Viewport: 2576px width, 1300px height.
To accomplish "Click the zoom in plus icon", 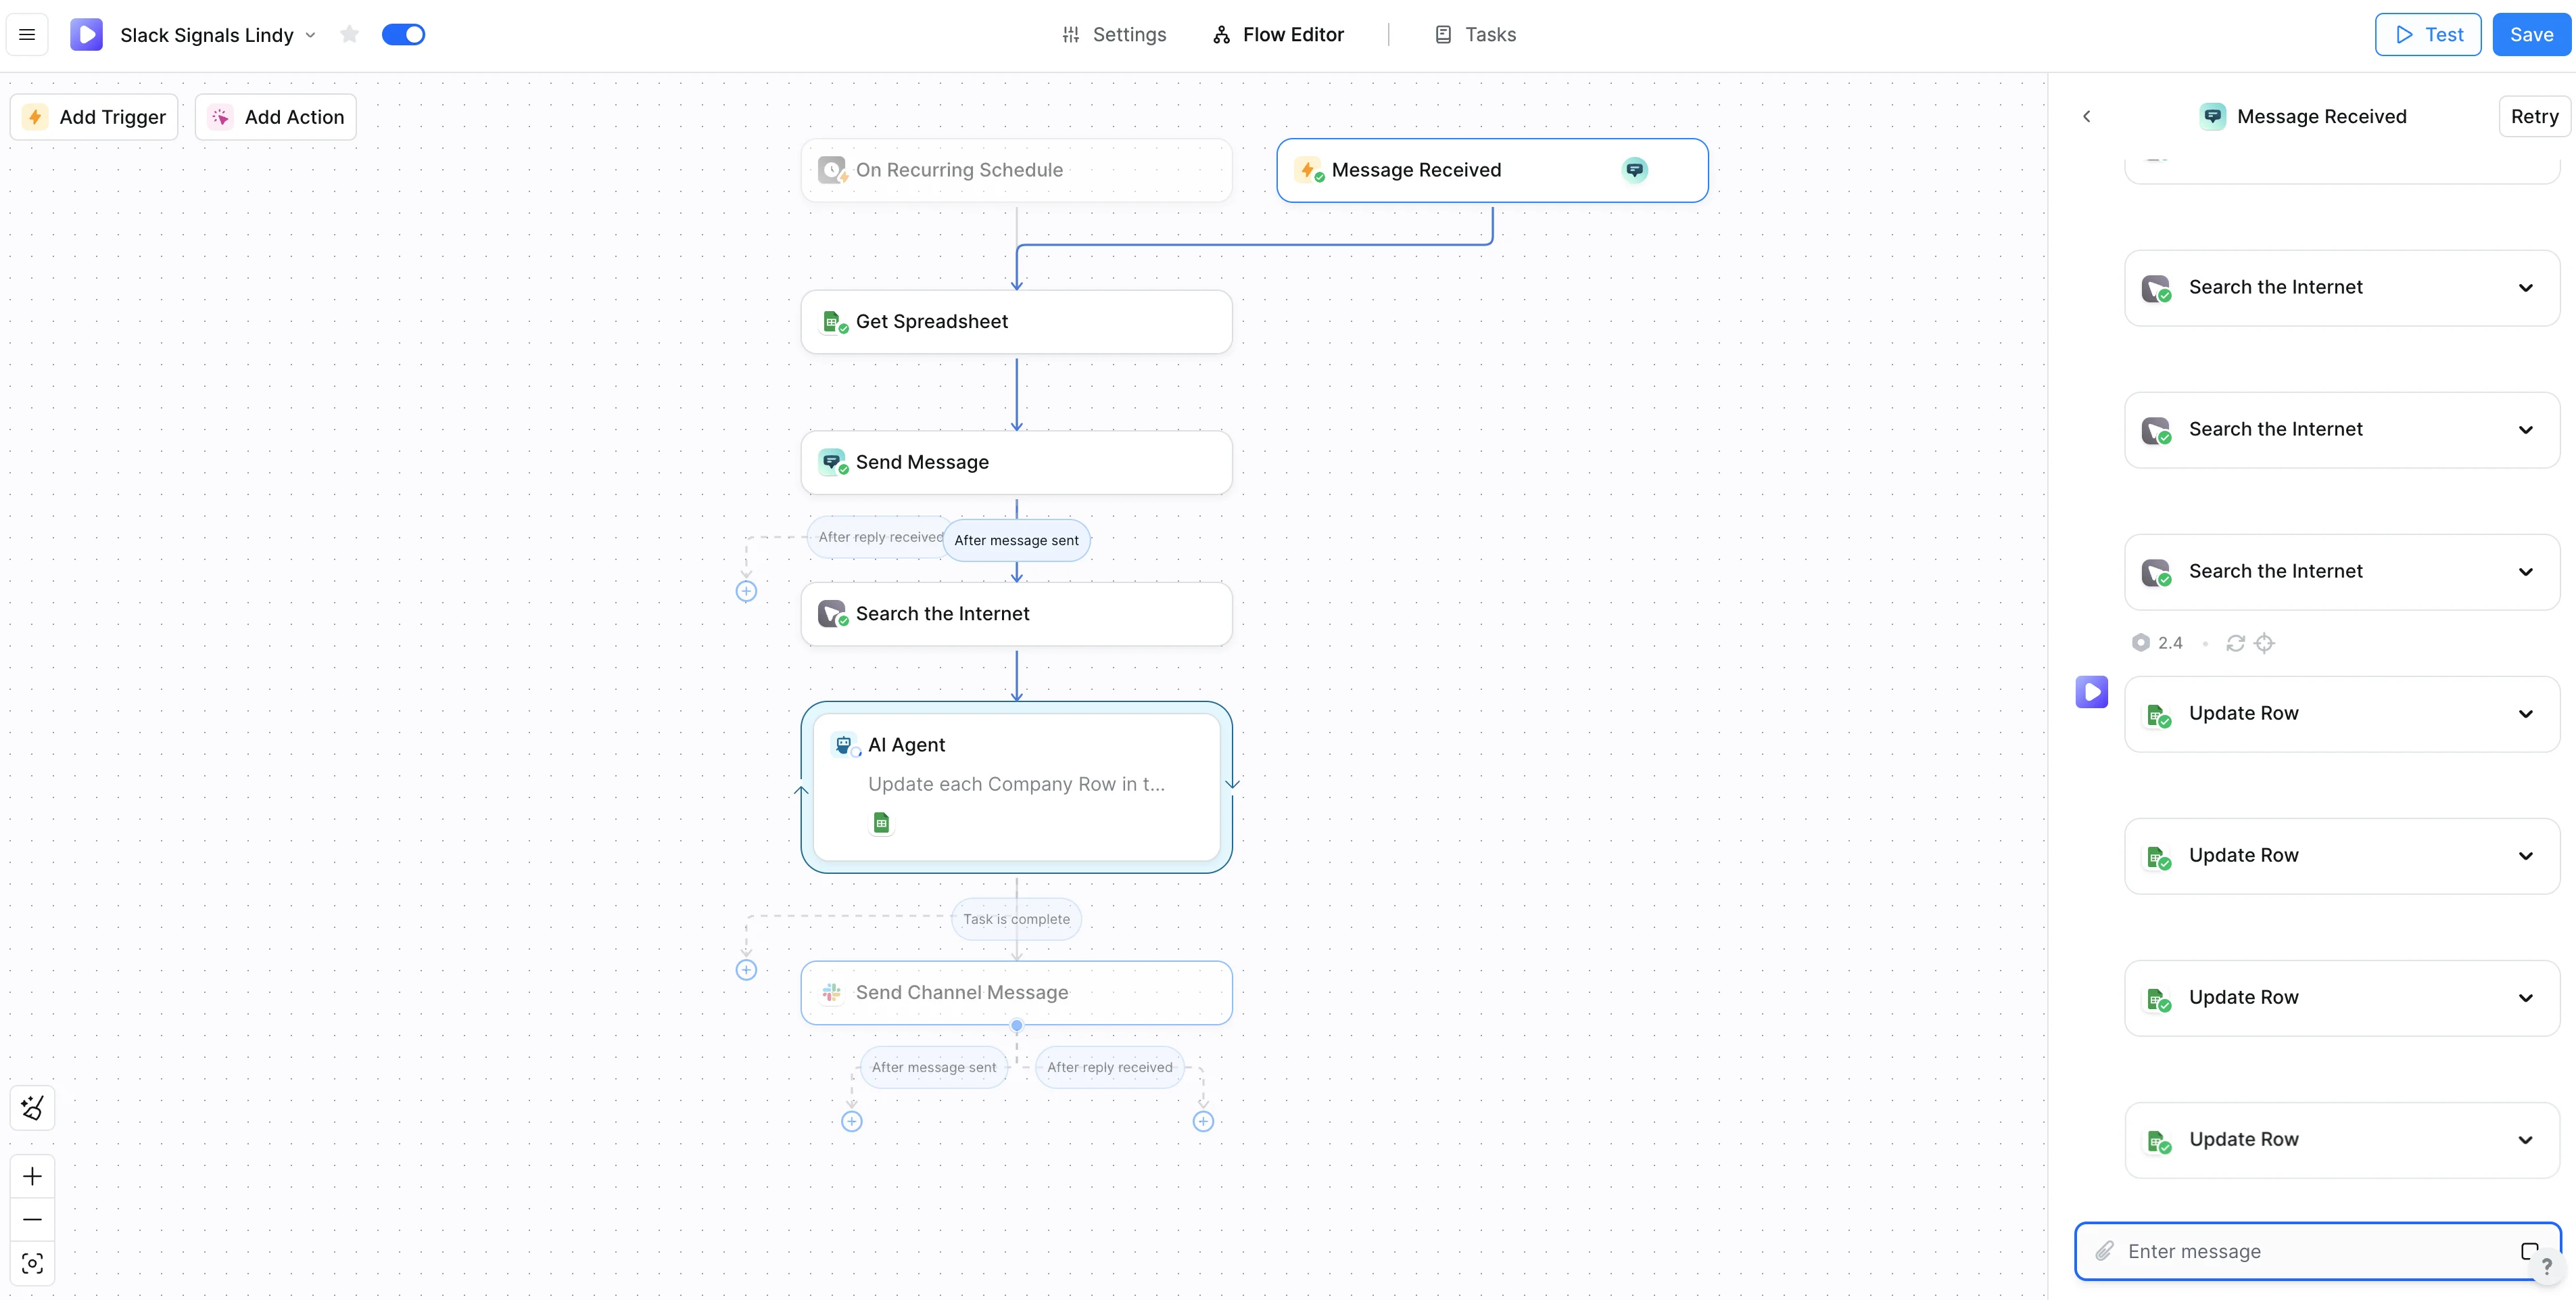I will point(32,1176).
